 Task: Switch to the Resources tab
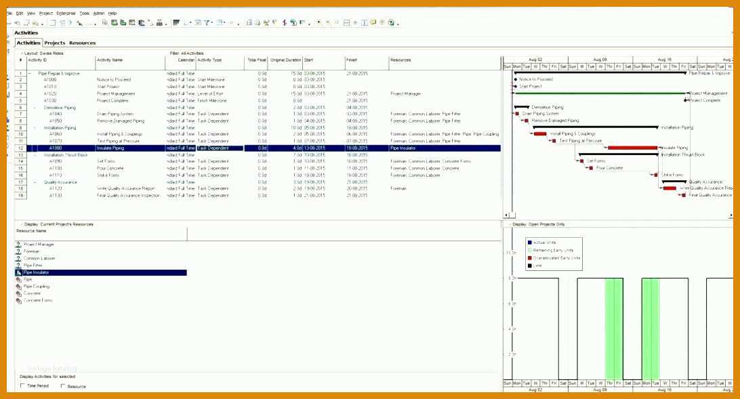(82, 43)
